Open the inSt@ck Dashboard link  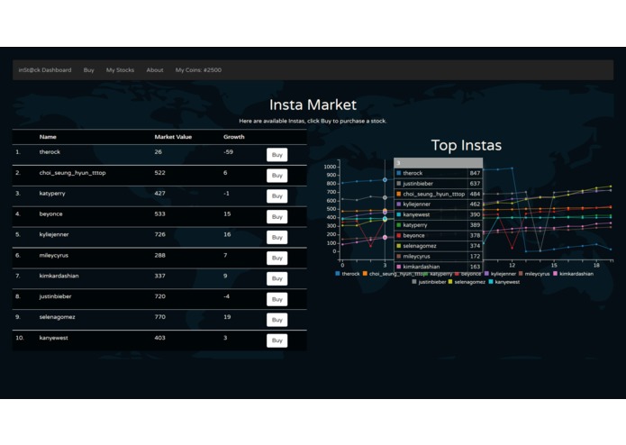tap(45, 70)
